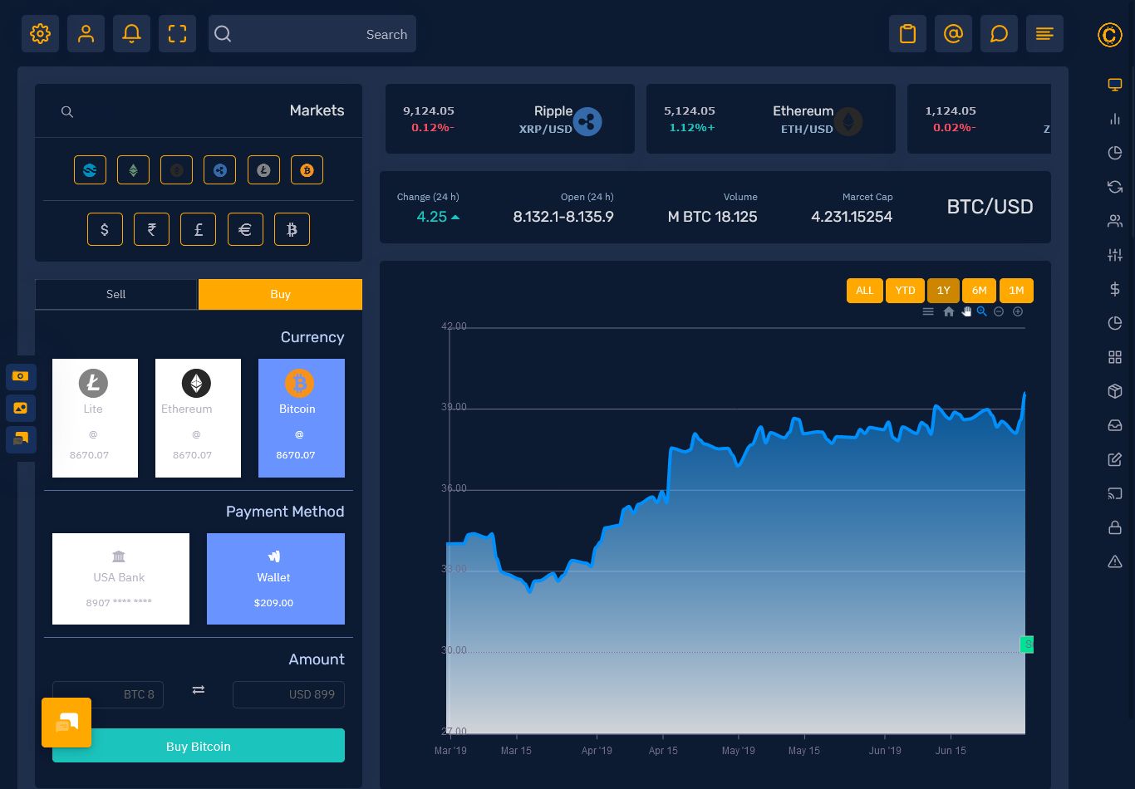
Task: Show the 1M range on chart
Action: (x=1016, y=291)
